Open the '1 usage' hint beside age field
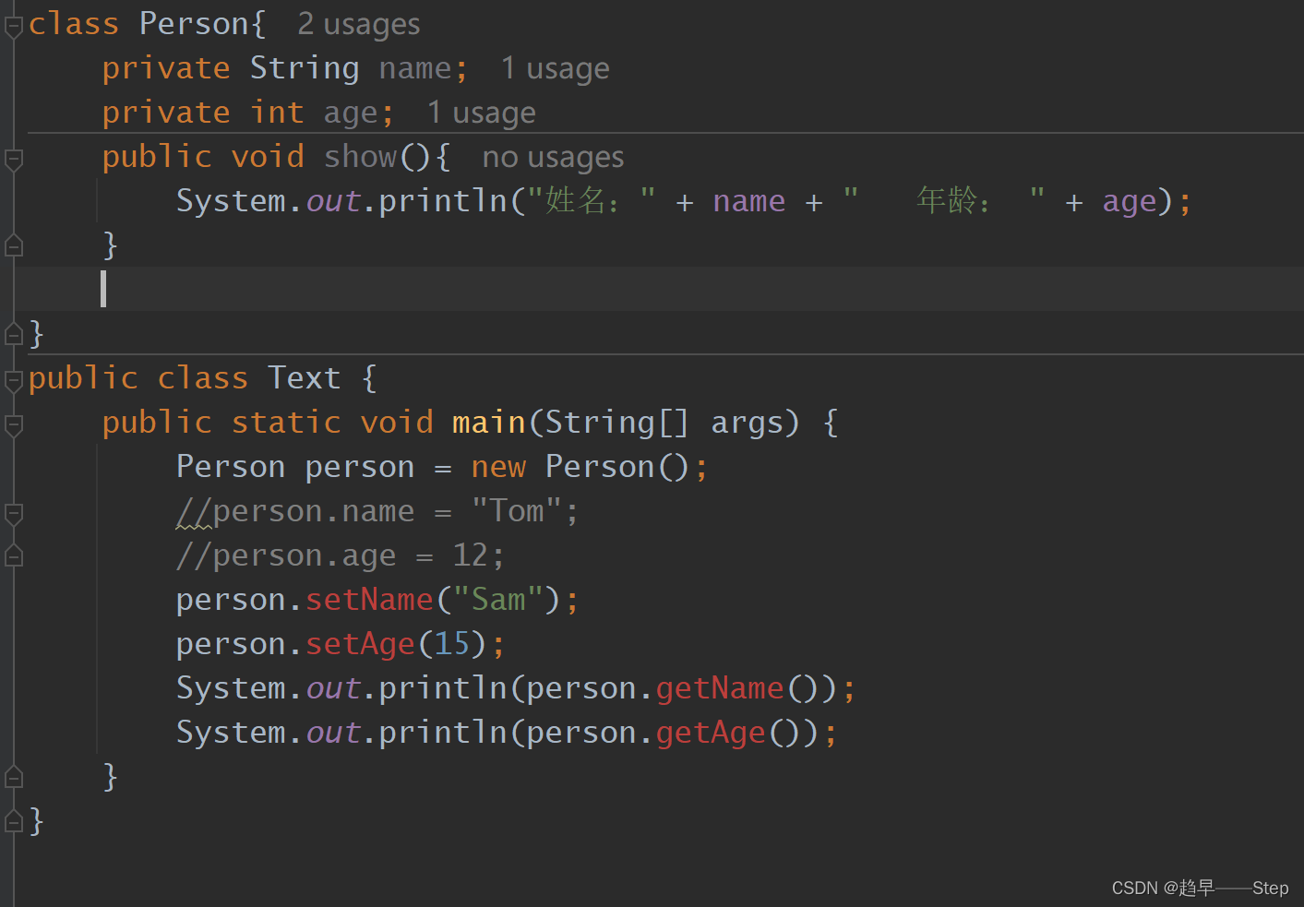Image resolution: width=1304 pixels, height=907 pixels. tap(481, 113)
